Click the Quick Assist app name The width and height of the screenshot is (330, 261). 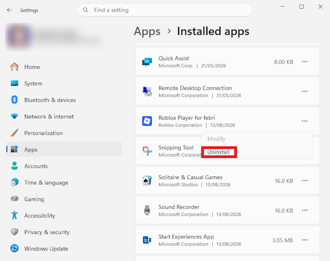click(174, 58)
